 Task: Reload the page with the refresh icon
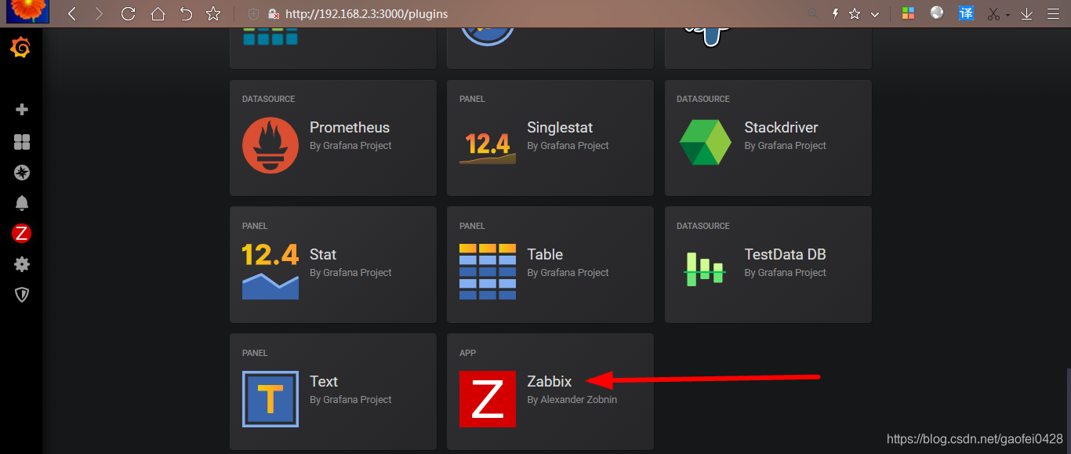(129, 13)
